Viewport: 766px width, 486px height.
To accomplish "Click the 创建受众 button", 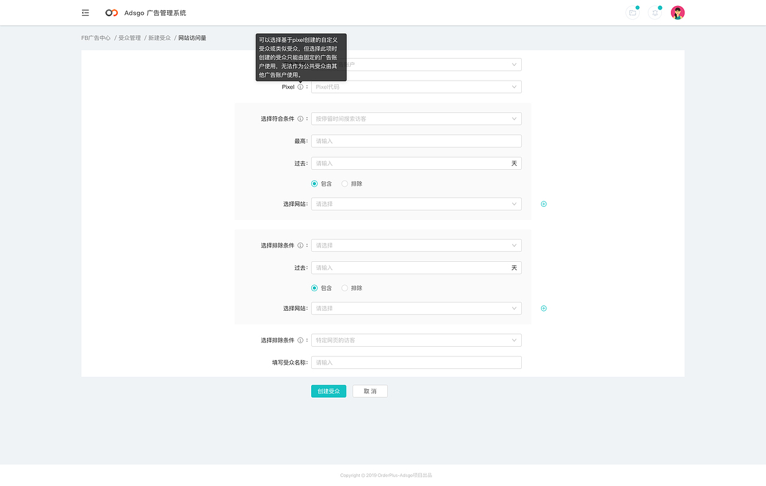I will (x=329, y=391).
